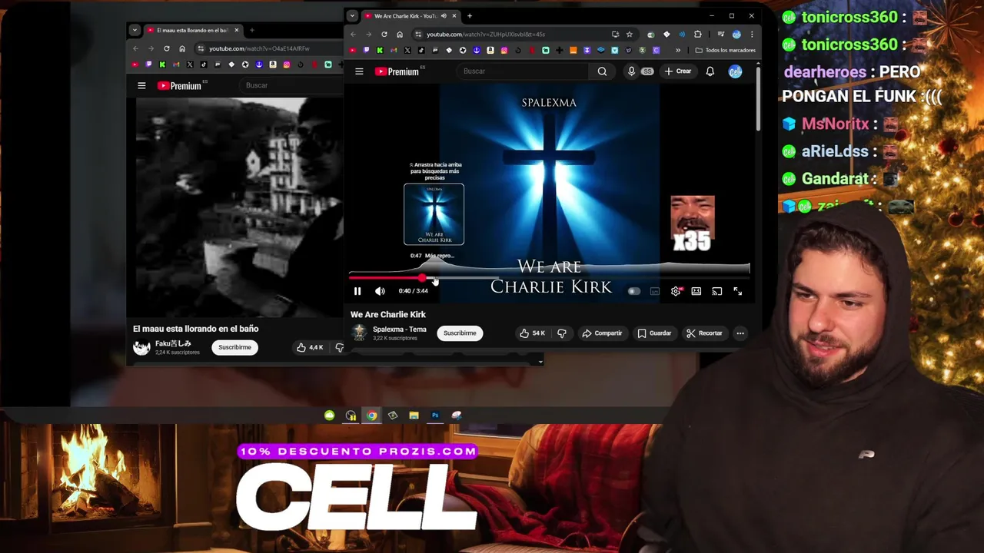
Task: Focus the Buscar search field in front window
Action: (x=524, y=71)
